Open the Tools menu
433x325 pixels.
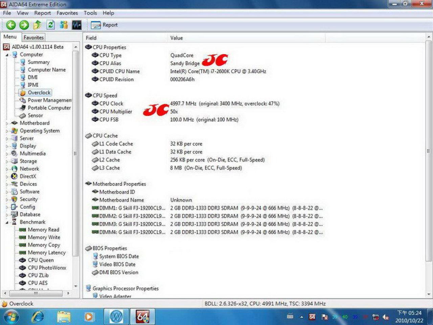coord(90,13)
